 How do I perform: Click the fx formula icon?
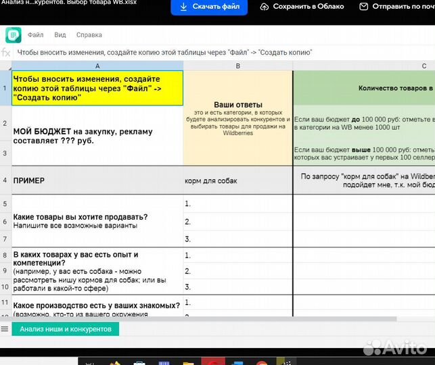click(x=6, y=53)
